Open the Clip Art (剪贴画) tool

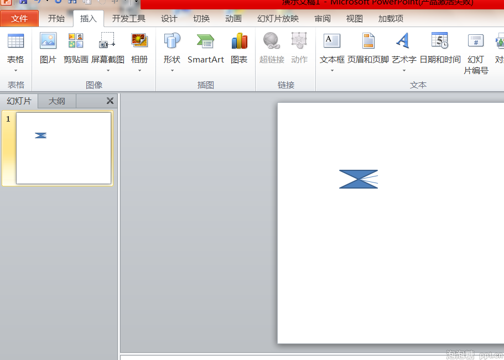[76, 41]
